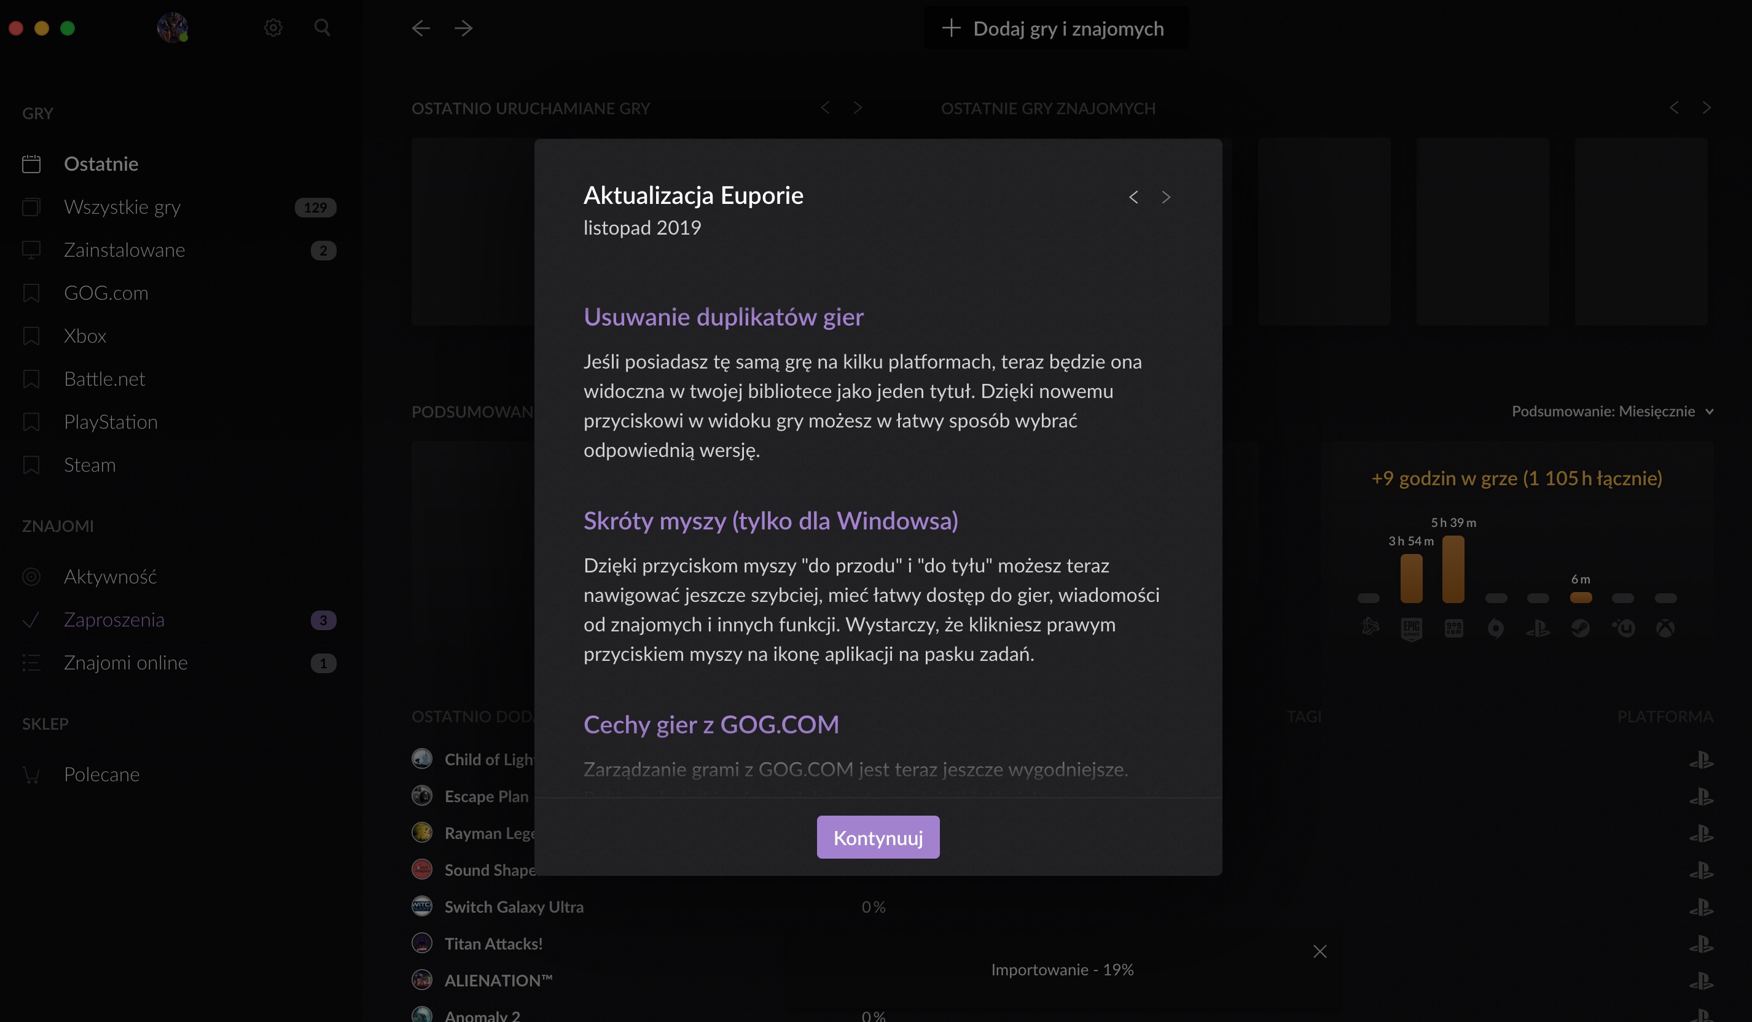
Task: Select the Uplay icon in the playtime chart
Action: tap(1624, 628)
